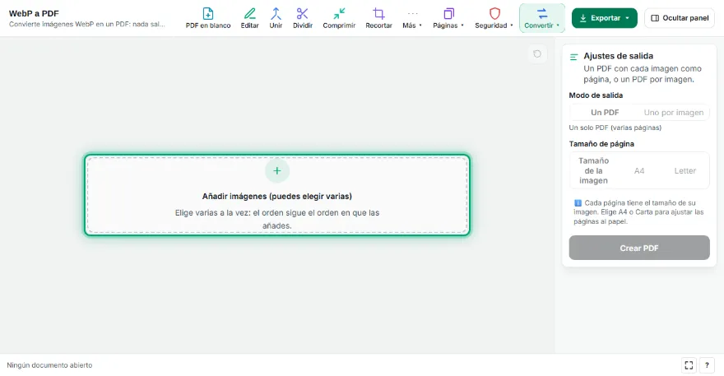Open the Editar pencil tool

click(x=249, y=18)
